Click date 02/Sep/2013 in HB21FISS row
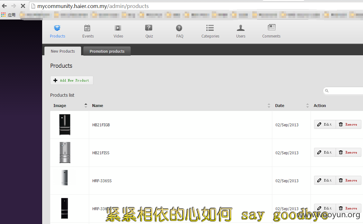Screen dimensions: 363x224 point(287,153)
